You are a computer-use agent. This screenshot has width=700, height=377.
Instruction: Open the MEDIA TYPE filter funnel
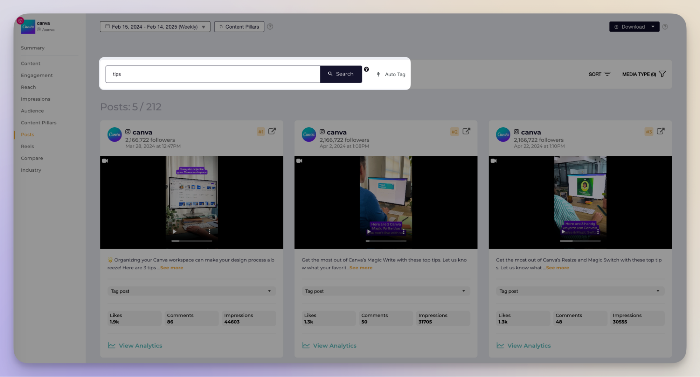[662, 74]
